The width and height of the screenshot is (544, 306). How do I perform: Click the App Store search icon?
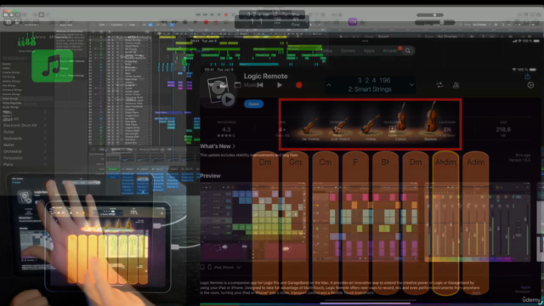point(408,51)
